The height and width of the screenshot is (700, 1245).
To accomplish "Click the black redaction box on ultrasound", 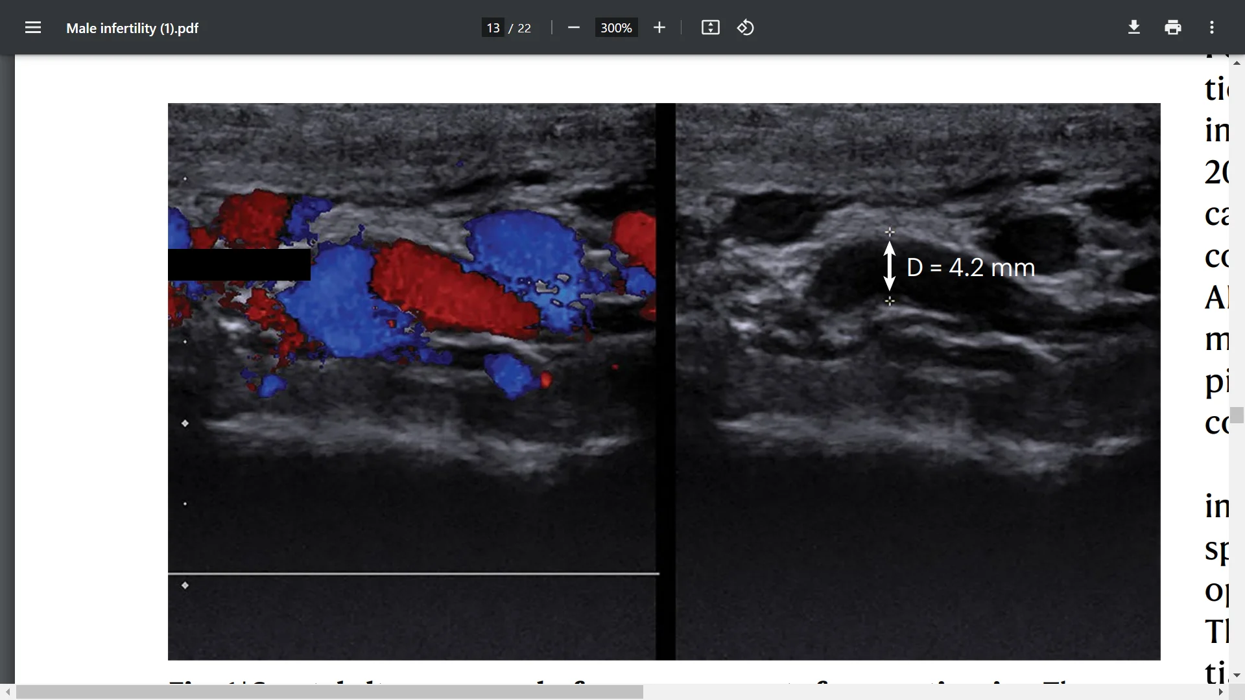I will pos(239,264).
